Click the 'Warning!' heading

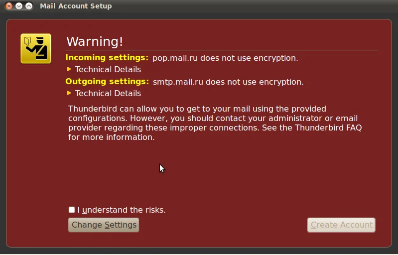tap(95, 41)
